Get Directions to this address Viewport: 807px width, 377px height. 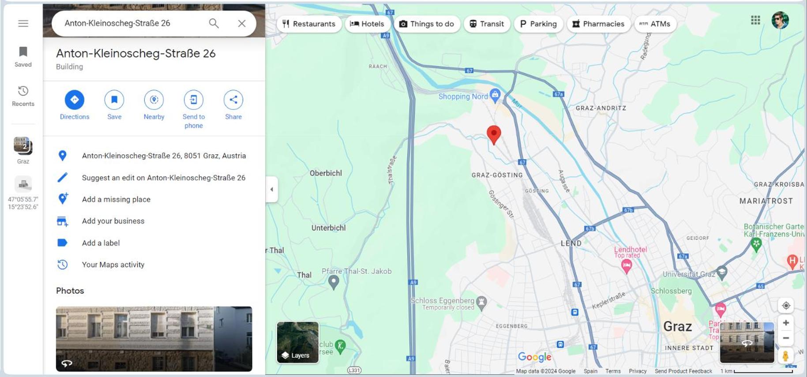point(75,105)
